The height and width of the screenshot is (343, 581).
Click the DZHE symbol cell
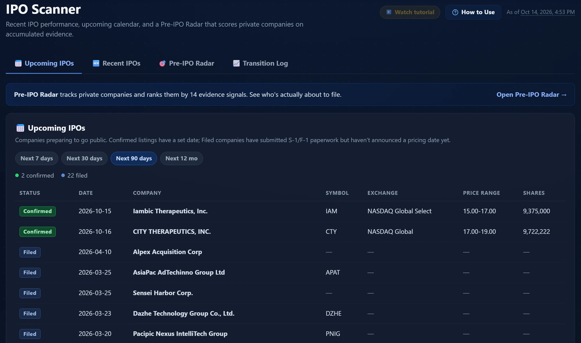pyautogui.click(x=334, y=313)
